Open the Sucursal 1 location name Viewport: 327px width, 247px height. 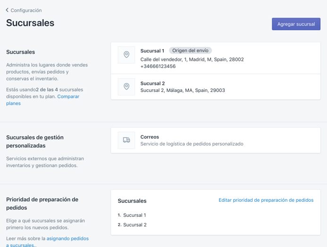click(152, 51)
